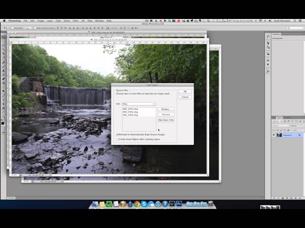Open Finder from the Dock
Image resolution: width=305 pixels, height=228 pixels.
[95, 204]
